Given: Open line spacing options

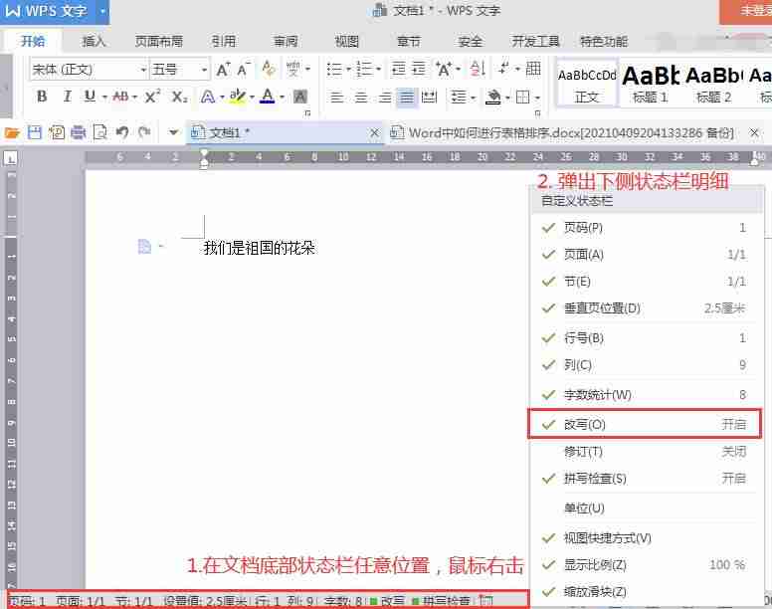Looking at the screenshot, I should [x=460, y=97].
